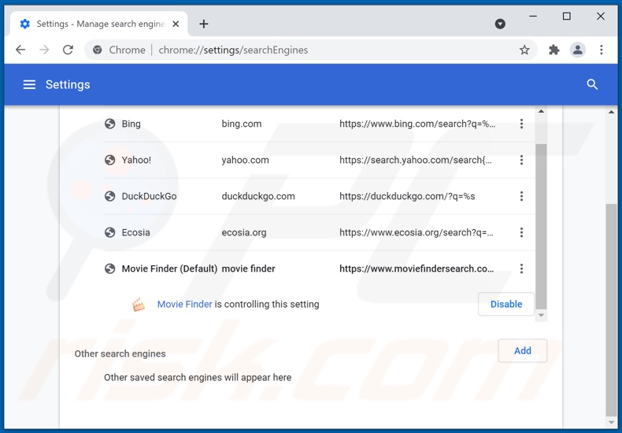Click the Yahoo search URL text
The image size is (622, 433).
416,160
